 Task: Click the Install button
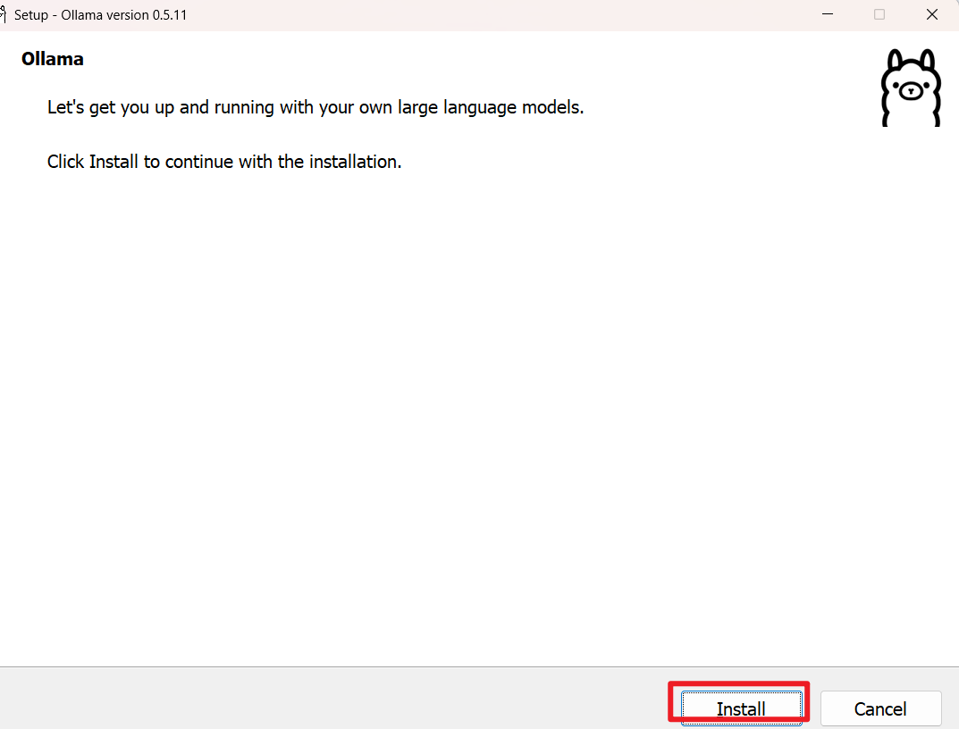tap(741, 708)
